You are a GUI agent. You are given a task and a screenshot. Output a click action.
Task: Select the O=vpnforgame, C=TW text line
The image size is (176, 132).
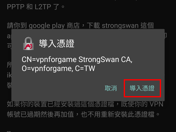coord(58,68)
